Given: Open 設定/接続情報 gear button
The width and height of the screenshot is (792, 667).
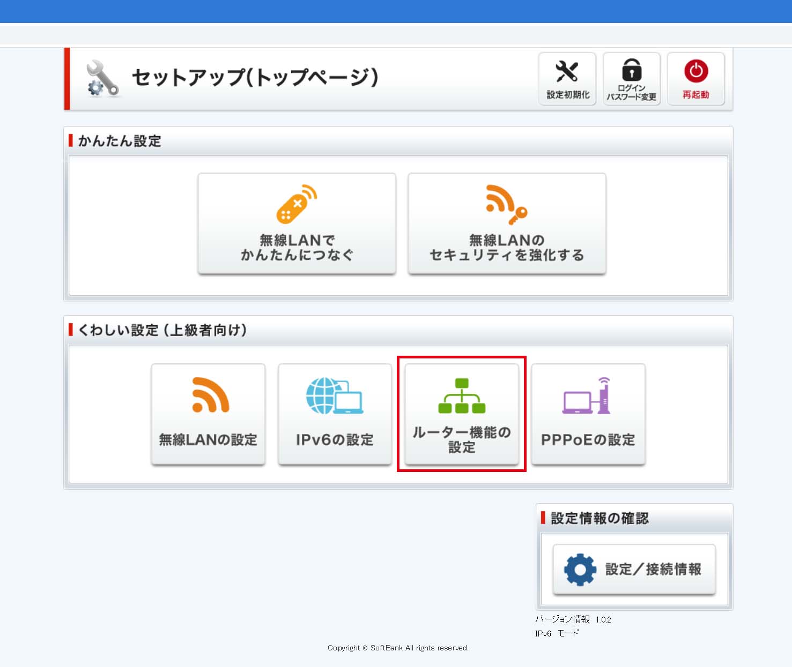Looking at the screenshot, I should point(634,569).
